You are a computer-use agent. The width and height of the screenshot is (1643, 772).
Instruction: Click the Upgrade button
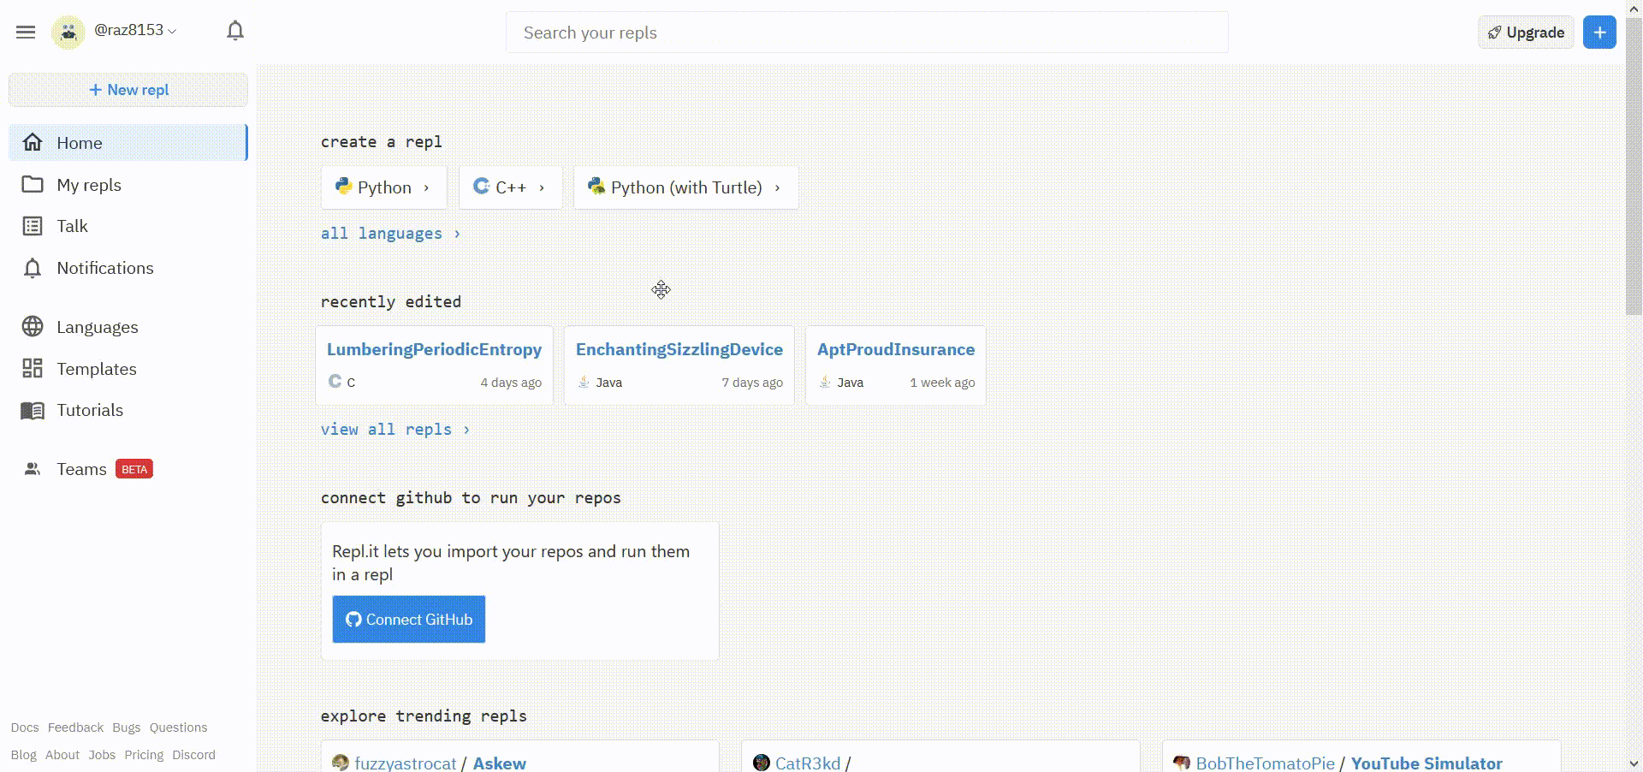click(x=1526, y=33)
